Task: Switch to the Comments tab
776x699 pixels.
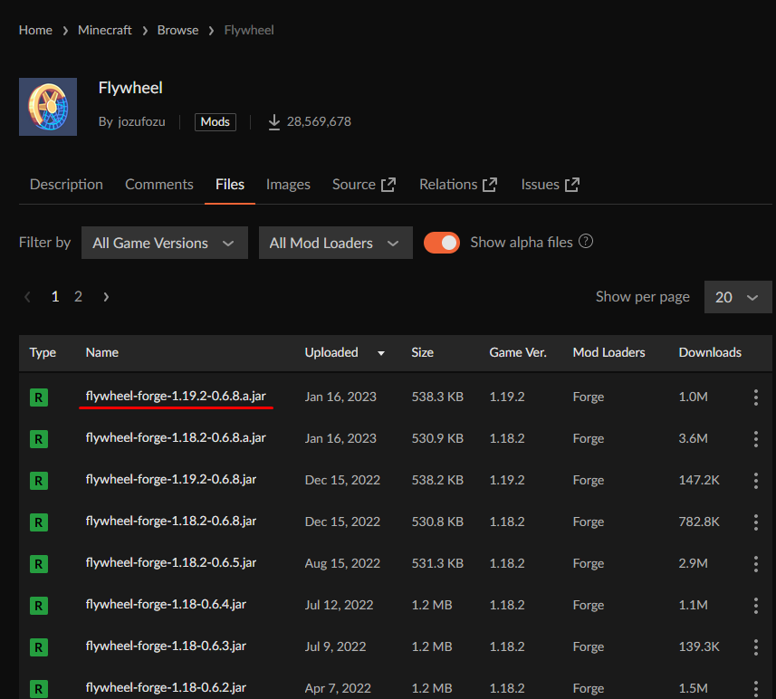Action: click(158, 185)
